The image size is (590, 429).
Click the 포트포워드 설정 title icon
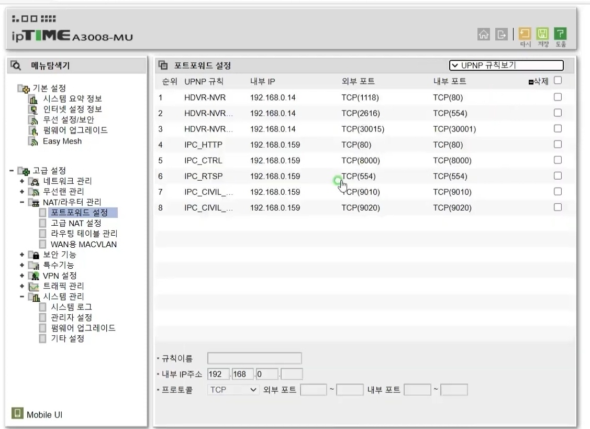pyautogui.click(x=163, y=65)
